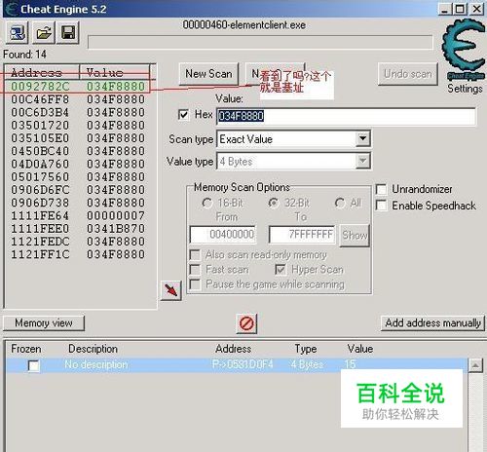Image resolution: width=487 pixels, height=452 pixels.
Task: Open the Scan type dropdown
Action: click(362, 139)
